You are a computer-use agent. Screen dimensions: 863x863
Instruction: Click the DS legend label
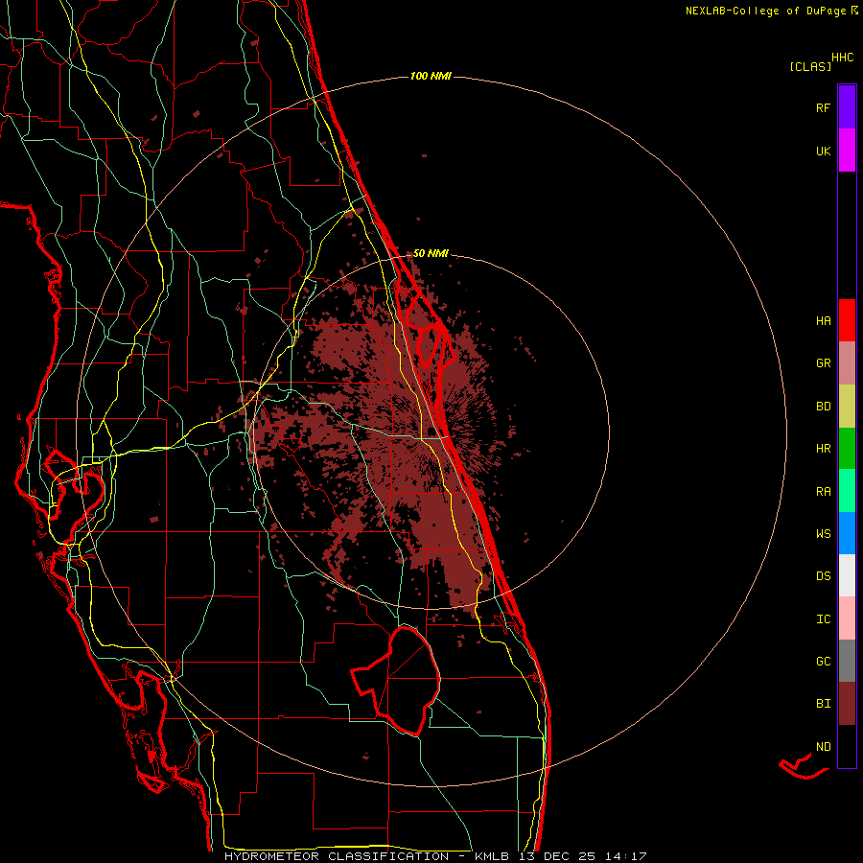tap(823, 576)
